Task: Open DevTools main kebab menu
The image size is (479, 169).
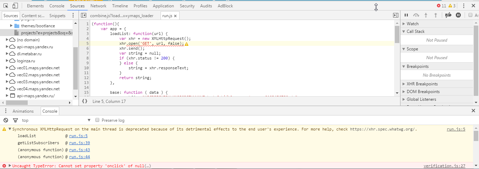Action: tap(464, 6)
